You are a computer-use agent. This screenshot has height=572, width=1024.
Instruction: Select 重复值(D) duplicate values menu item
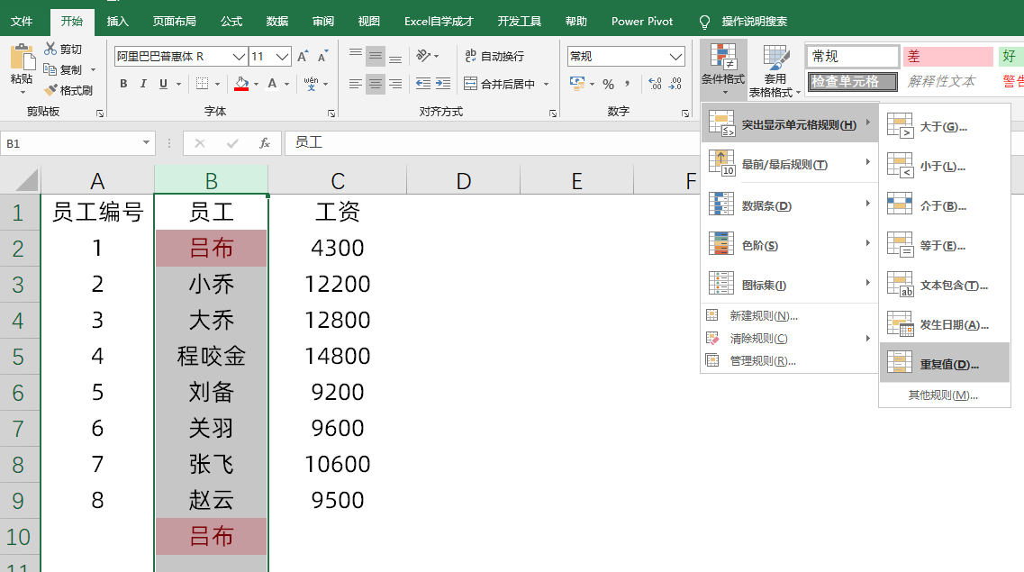coord(945,363)
